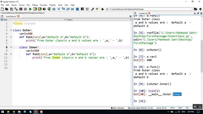
Task: Open the <None> method selector dropdown
Action: (99, 20)
